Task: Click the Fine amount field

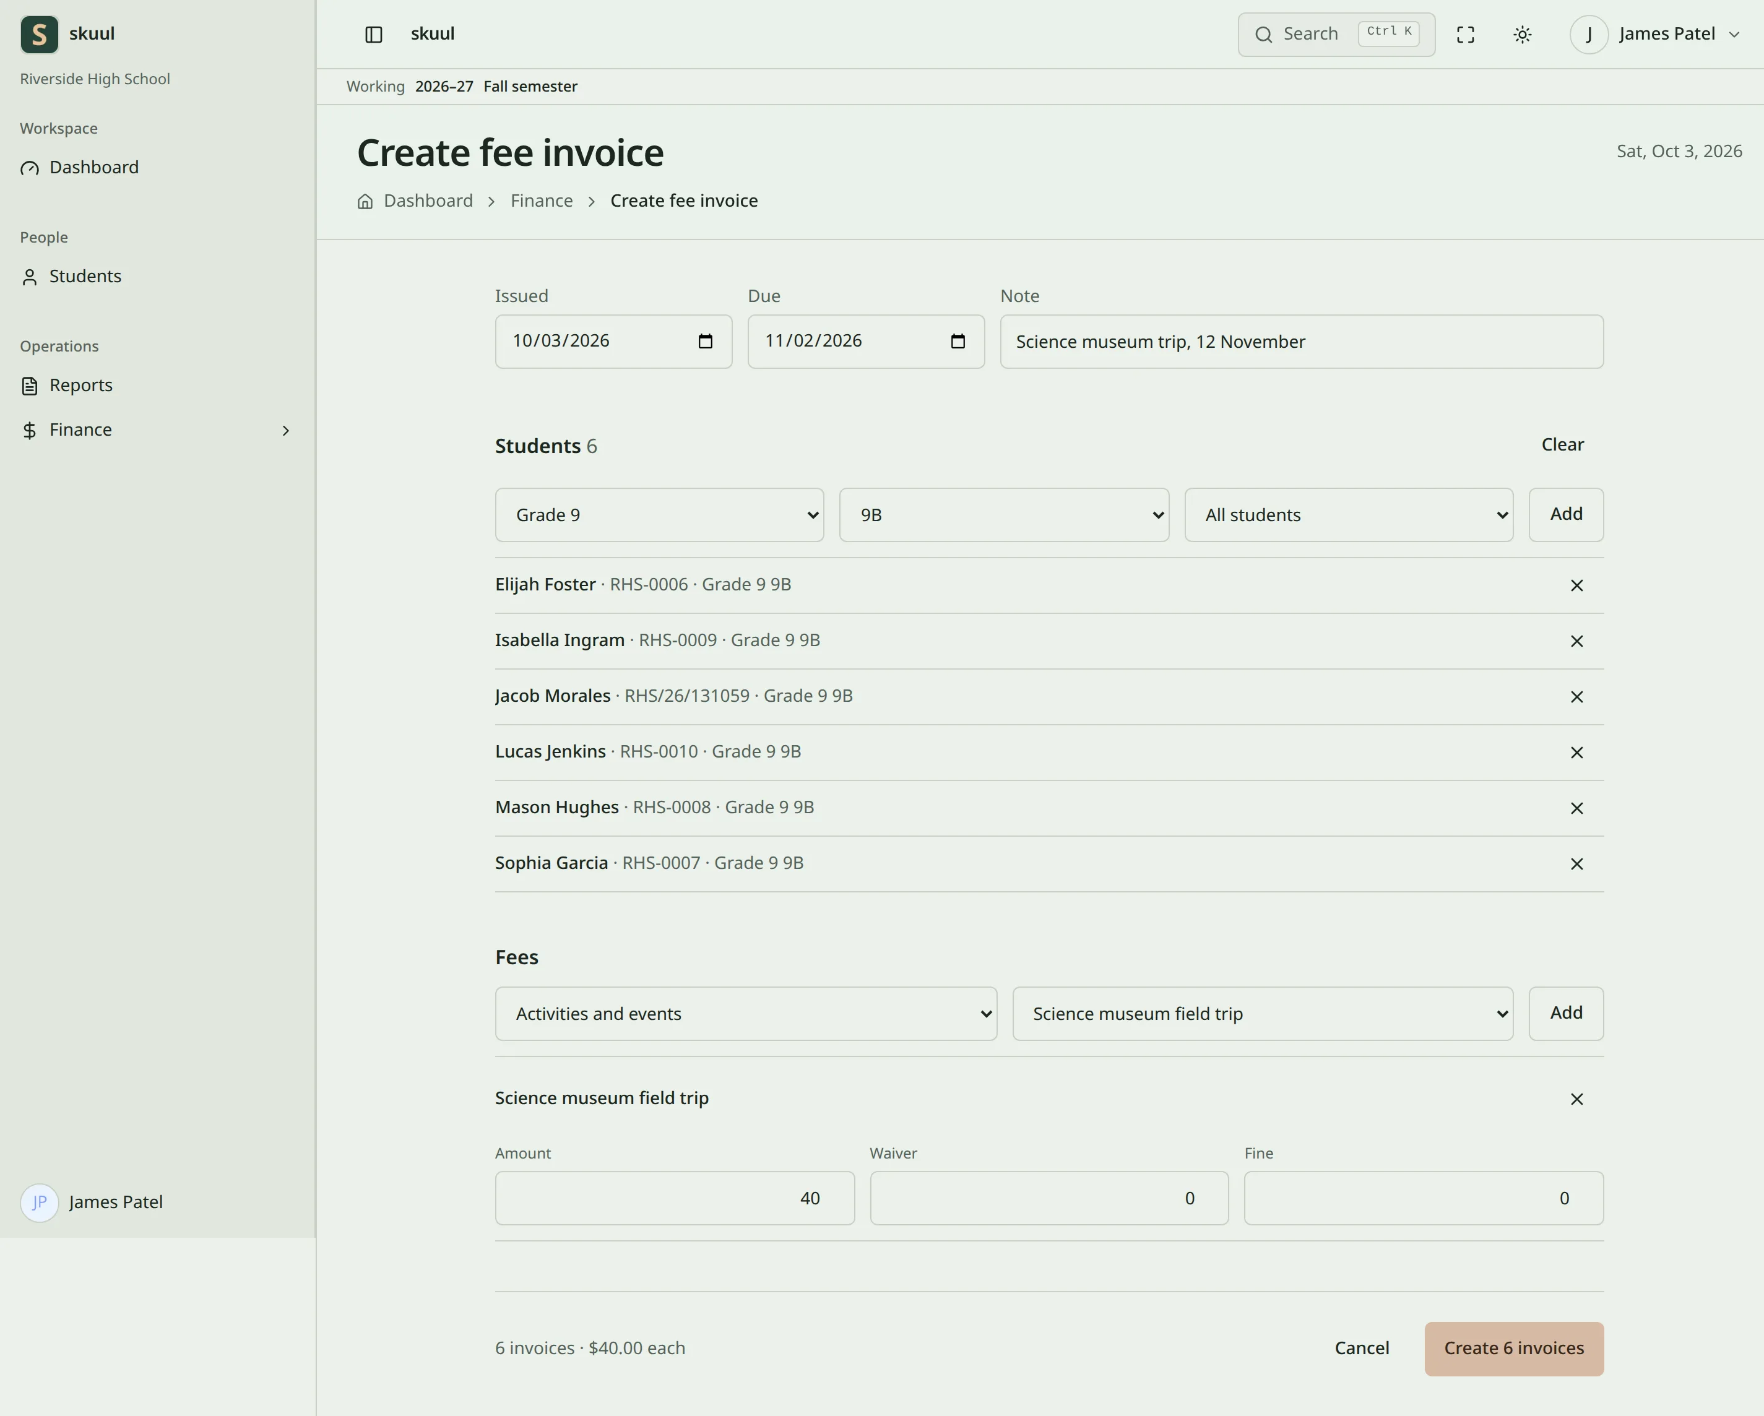Action: coord(1424,1198)
